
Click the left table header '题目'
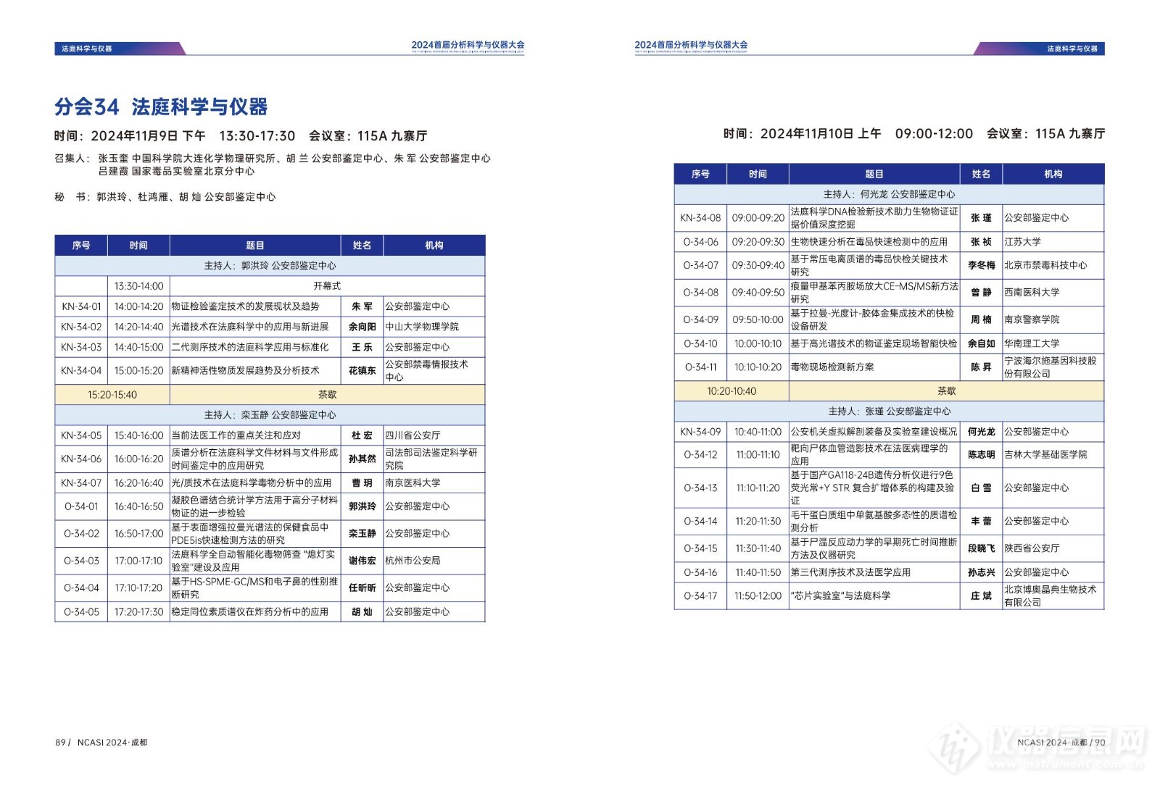tap(254, 246)
